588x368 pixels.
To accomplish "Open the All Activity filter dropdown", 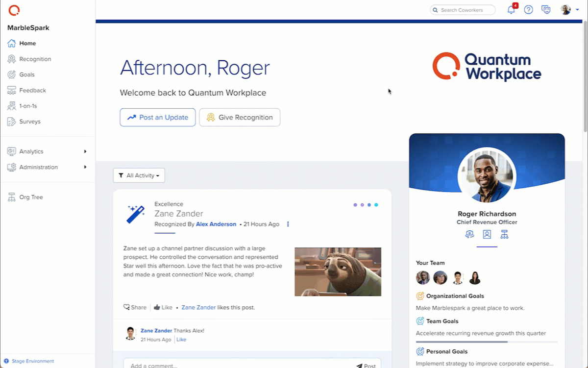I will 139,175.
